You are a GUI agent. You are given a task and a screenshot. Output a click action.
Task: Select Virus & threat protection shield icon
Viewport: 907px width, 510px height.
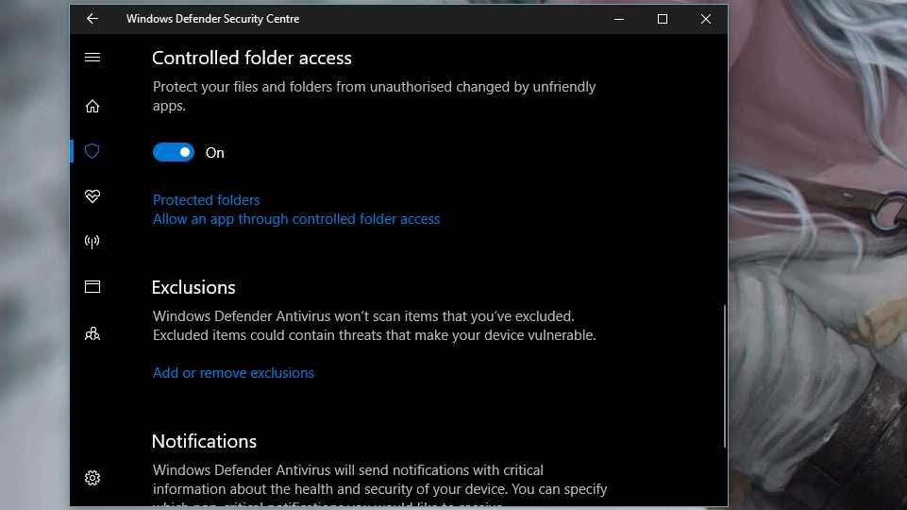[92, 151]
